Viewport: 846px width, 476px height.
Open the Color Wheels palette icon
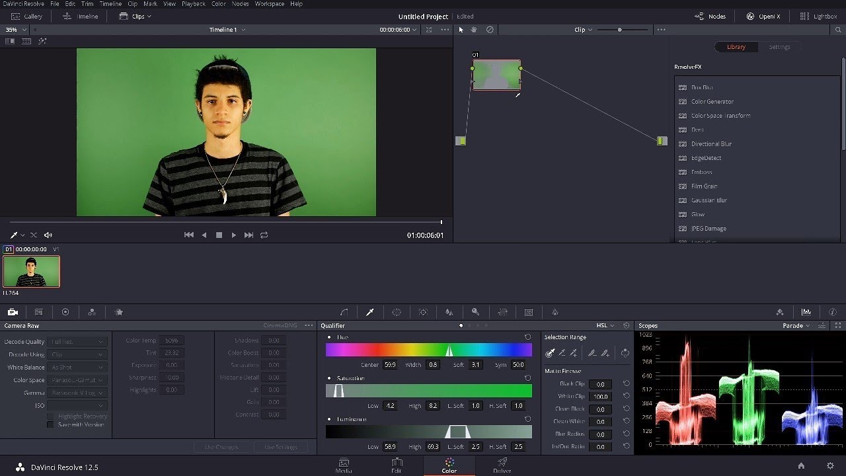(x=65, y=312)
